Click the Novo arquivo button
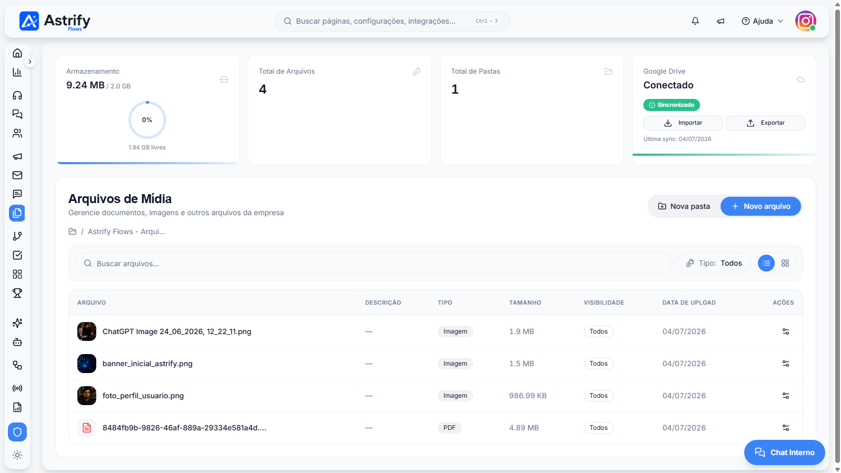Image resolution: width=841 pixels, height=473 pixels. [761, 206]
